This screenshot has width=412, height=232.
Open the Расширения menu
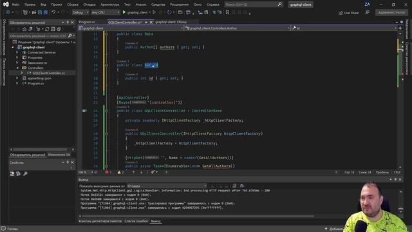(179, 5)
